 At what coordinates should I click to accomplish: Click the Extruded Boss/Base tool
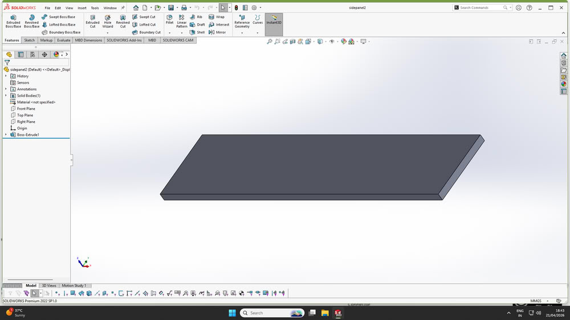[x=13, y=22]
